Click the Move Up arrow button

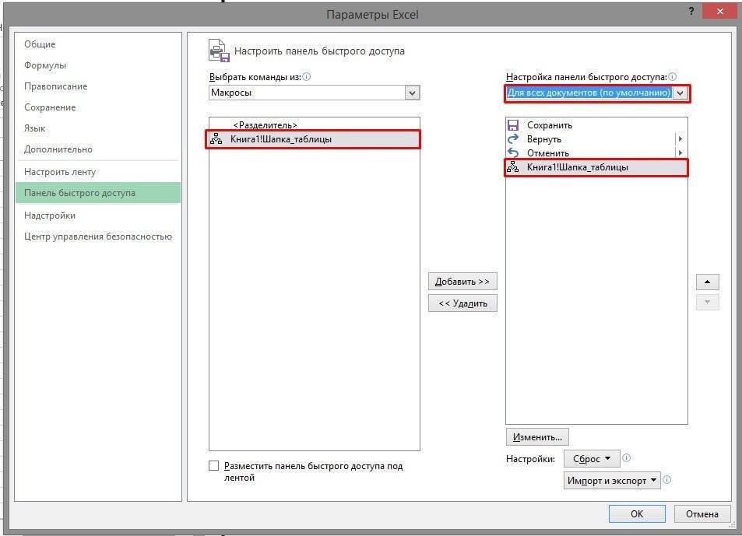point(707,282)
